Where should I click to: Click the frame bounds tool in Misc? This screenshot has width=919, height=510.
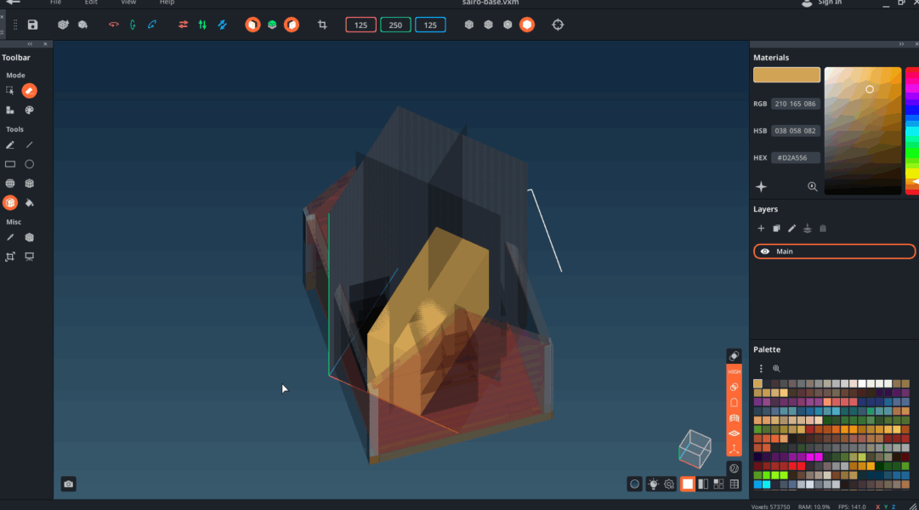10,257
